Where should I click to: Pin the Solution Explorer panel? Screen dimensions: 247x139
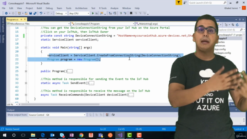pyautogui.click(x=240, y=20)
